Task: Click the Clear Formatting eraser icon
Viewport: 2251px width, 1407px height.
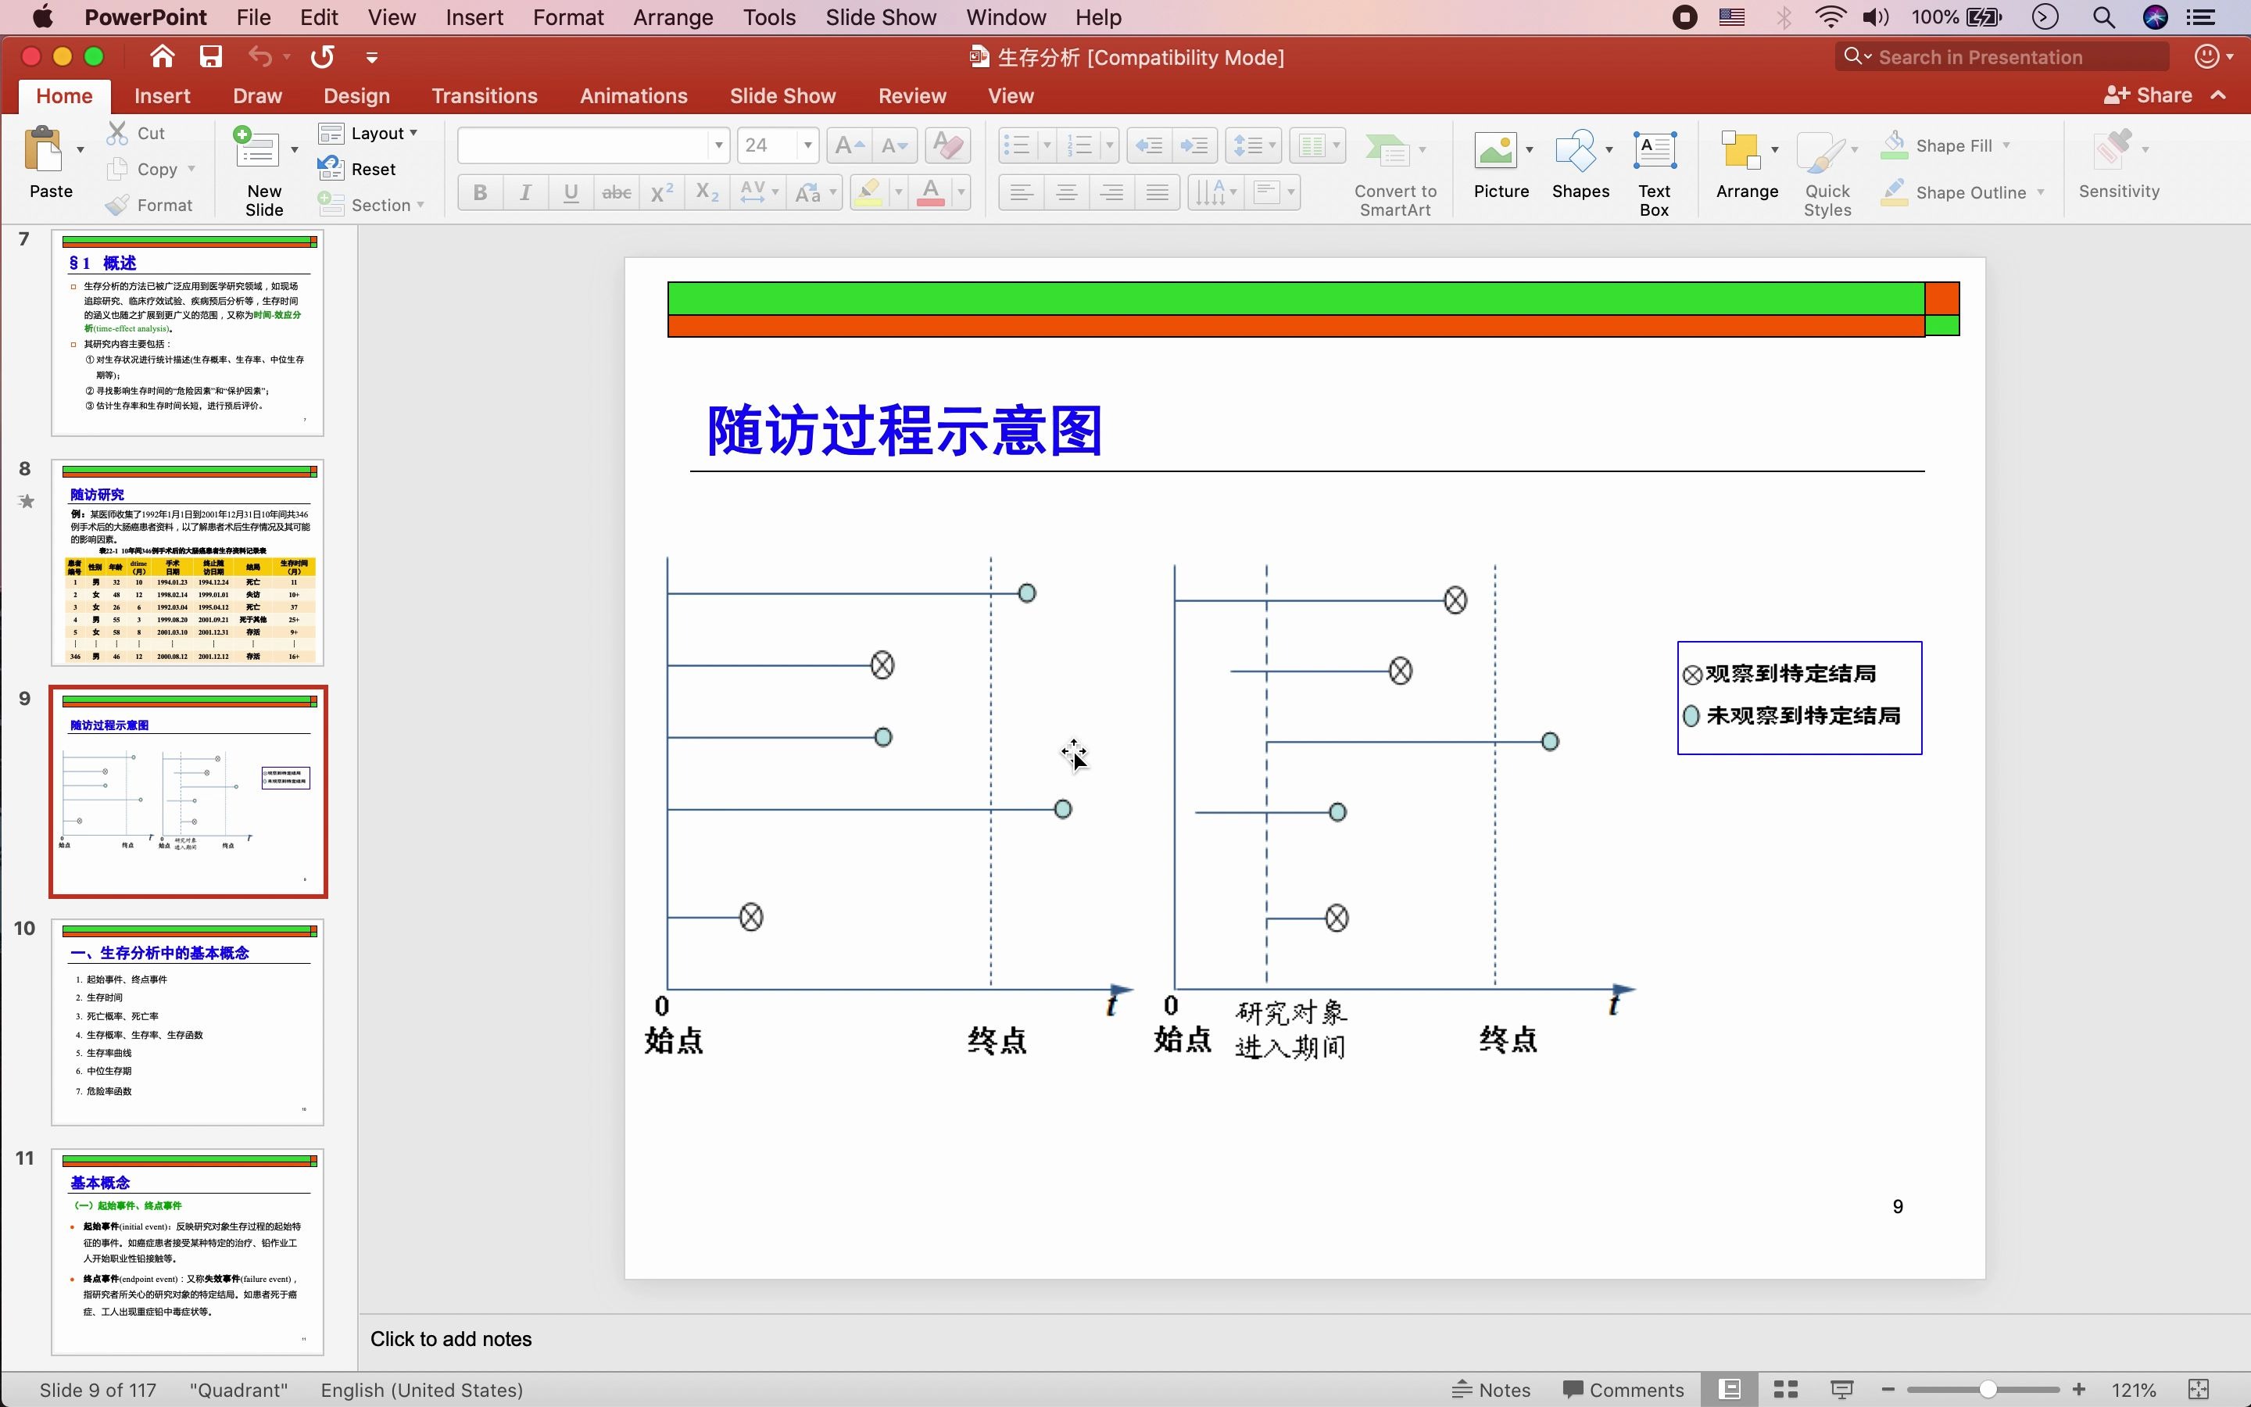Action: 947,145
